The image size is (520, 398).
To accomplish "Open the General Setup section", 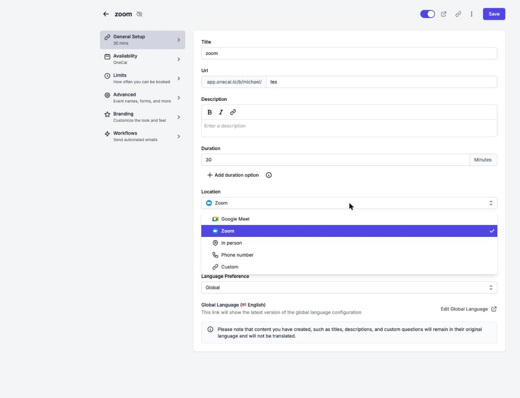I will pyautogui.click(x=143, y=40).
